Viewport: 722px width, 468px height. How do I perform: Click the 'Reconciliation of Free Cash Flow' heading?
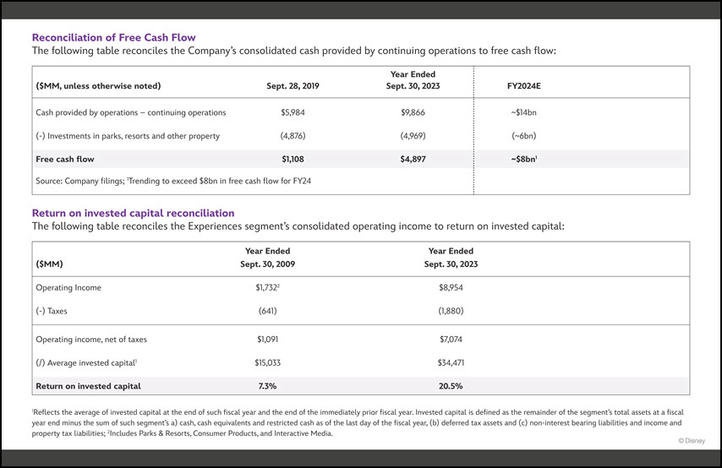[x=113, y=37]
